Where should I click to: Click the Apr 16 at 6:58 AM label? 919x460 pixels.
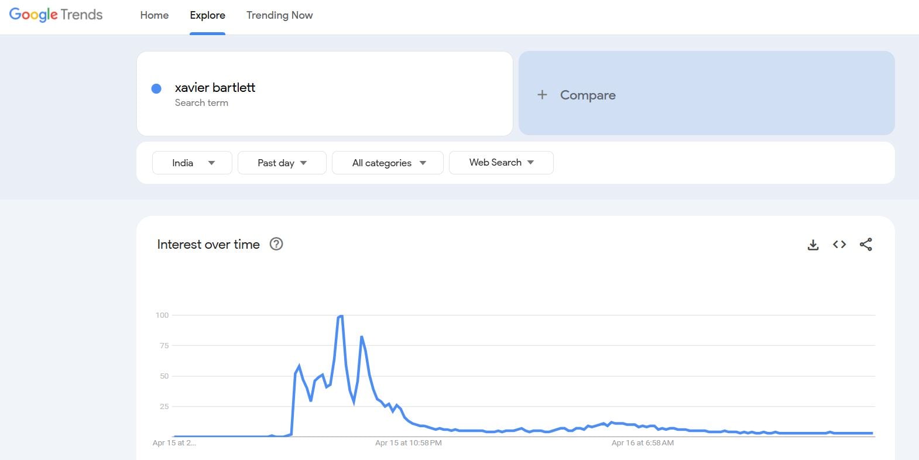click(642, 443)
